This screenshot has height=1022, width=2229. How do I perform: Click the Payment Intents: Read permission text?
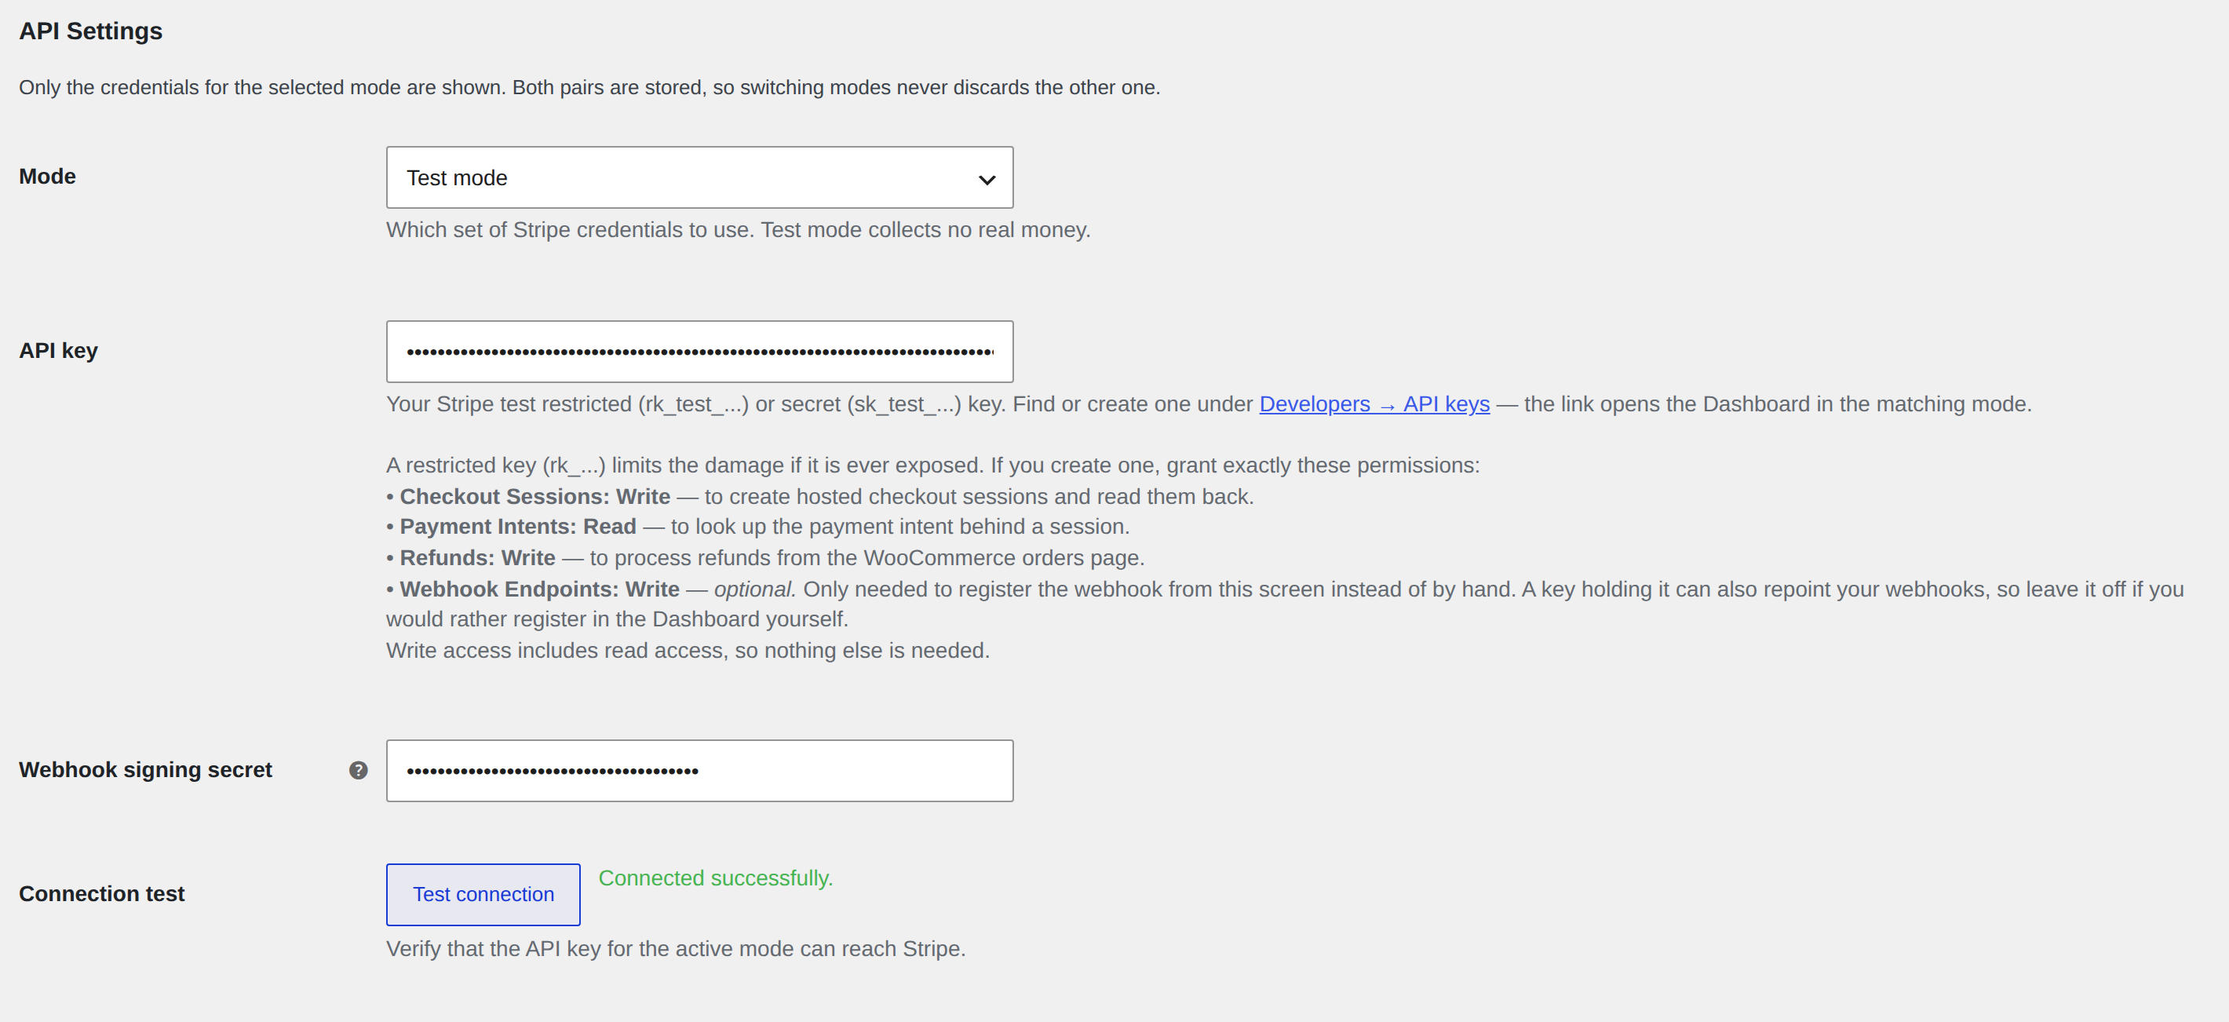(x=517, y=526)
